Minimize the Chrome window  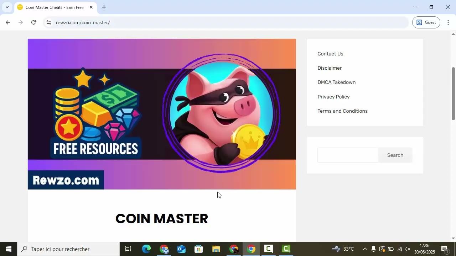(415, 7)
